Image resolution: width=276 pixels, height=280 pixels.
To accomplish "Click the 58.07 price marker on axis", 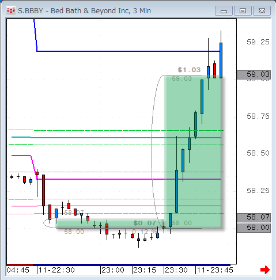I will click(x=254, y=217).
